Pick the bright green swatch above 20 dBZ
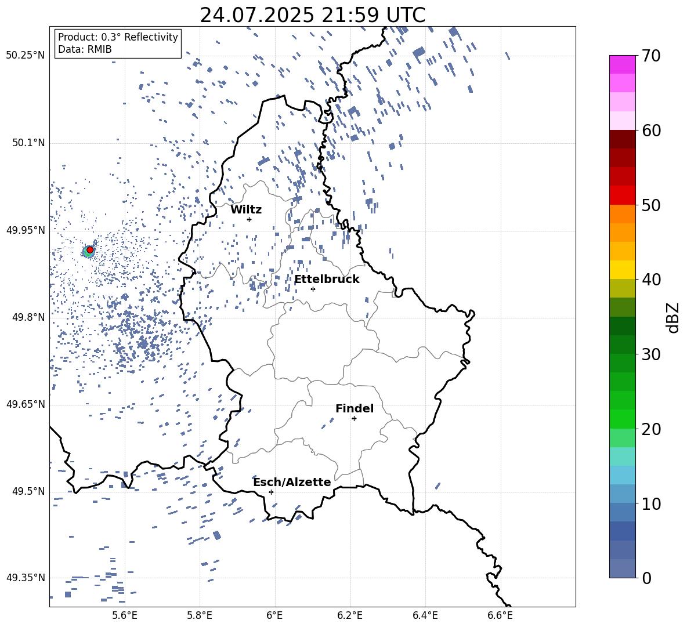The width and height of the screenshot is (687, 627). [622, 419]
